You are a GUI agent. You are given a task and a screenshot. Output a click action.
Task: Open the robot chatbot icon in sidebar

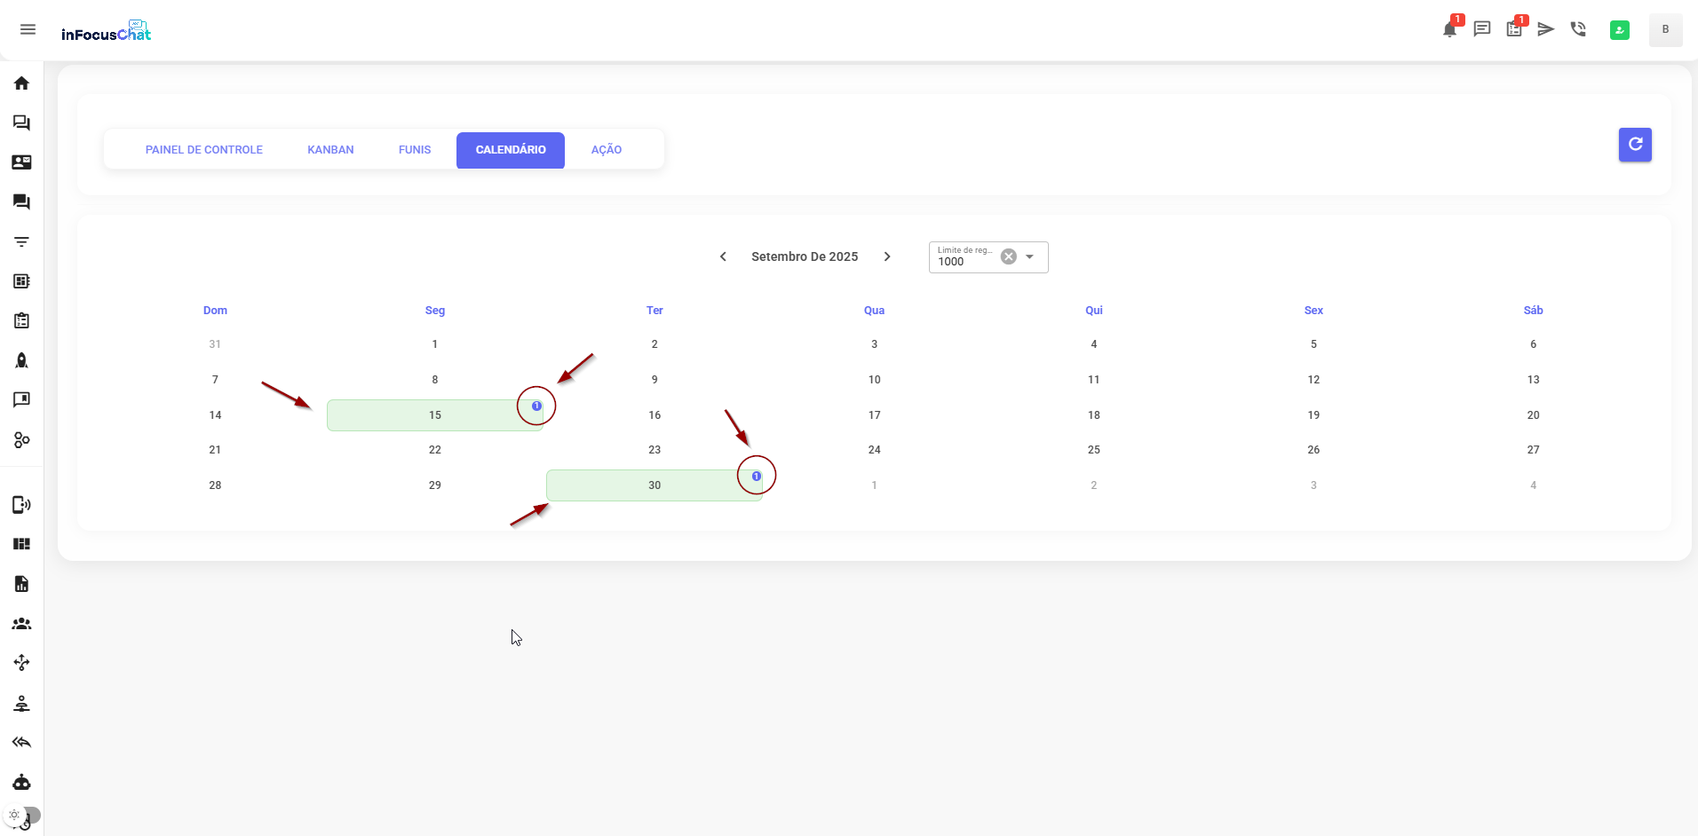21,782
